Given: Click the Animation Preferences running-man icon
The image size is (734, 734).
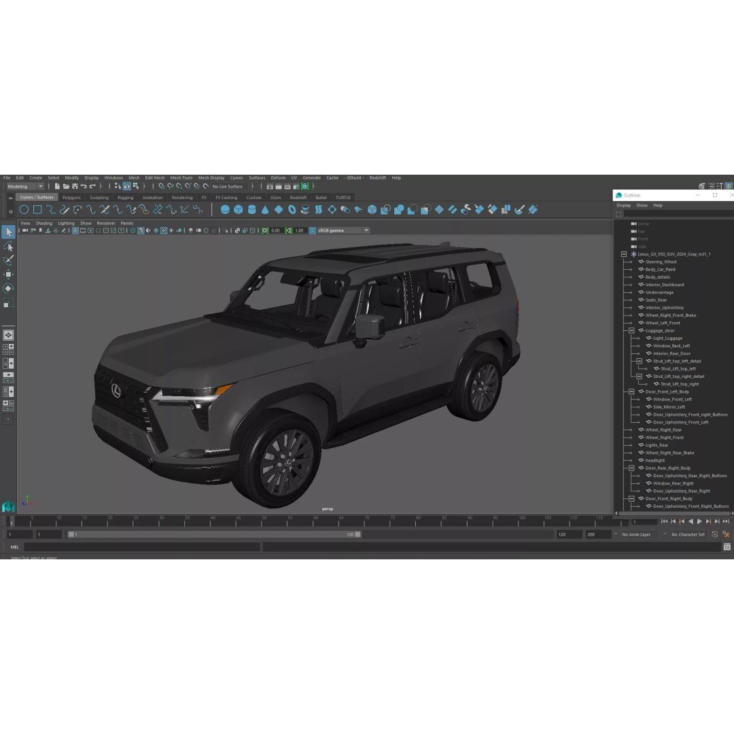Looking at the screenshot, I should pos(726,534).
